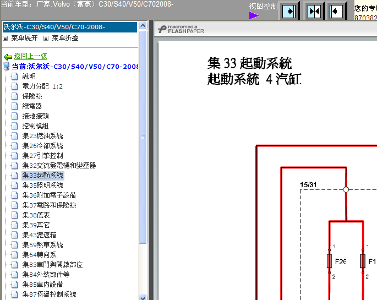The height and width of the screenshot is (300, 377).
Task: Click page icon beside 說明
Action: tap(15, 77)
